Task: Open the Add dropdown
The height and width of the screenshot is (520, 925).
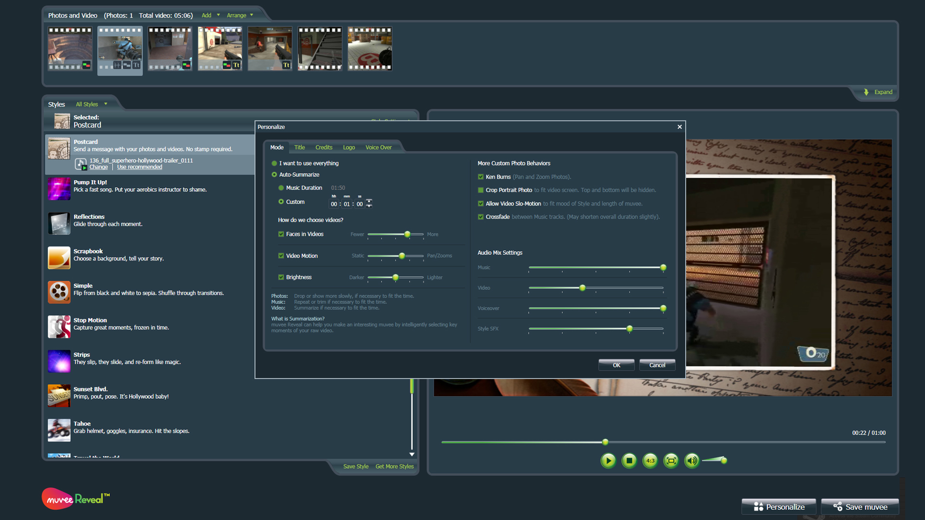Action: point(210,15)
